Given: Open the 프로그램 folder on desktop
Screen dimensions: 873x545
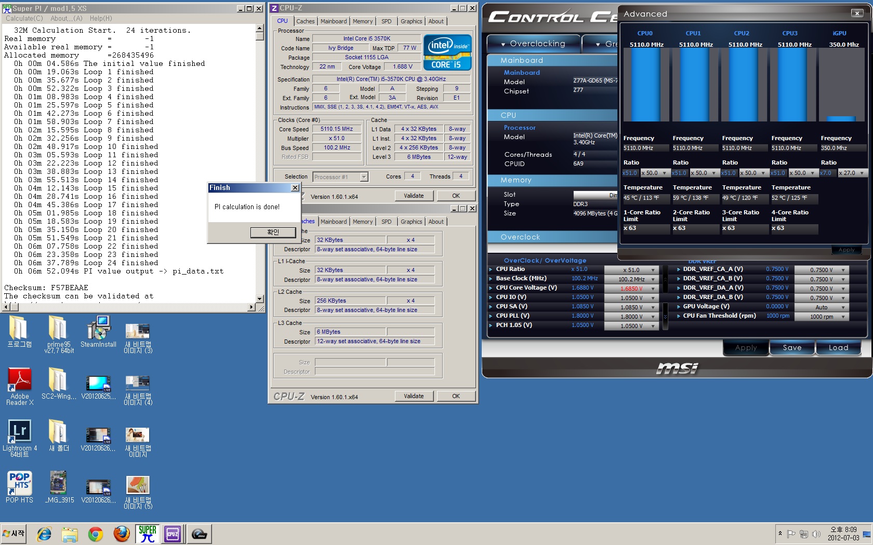Looking at the screenshot, I should (20, 332).
